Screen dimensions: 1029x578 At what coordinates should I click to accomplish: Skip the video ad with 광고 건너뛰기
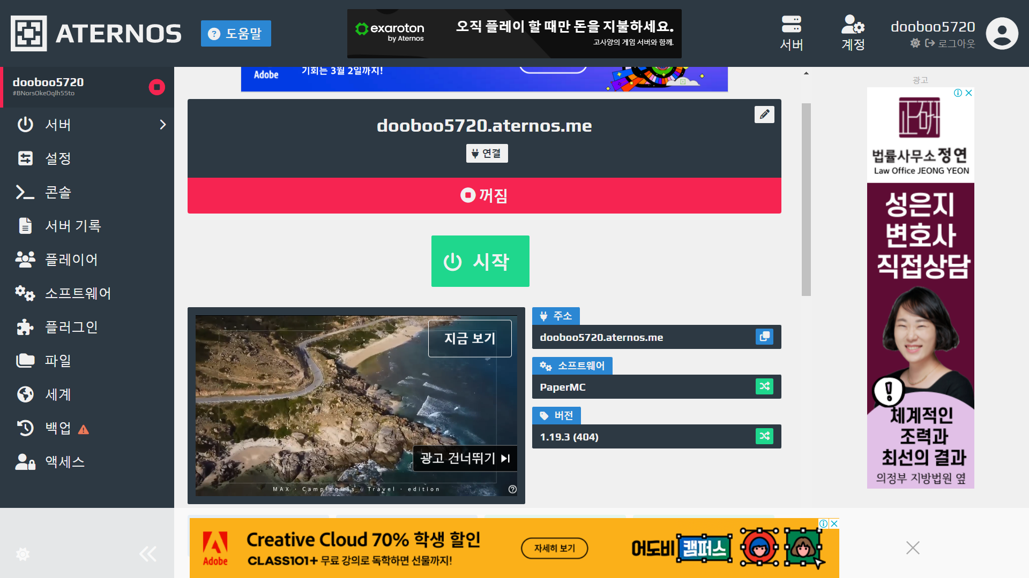point(465,459)
